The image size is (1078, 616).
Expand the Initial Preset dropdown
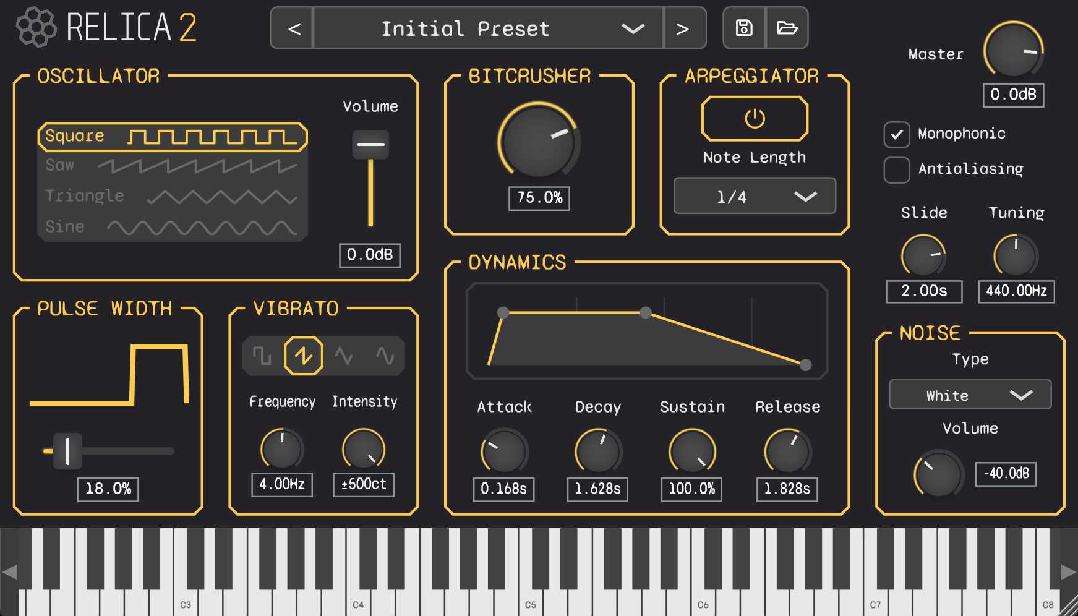(x=489, y=28)
